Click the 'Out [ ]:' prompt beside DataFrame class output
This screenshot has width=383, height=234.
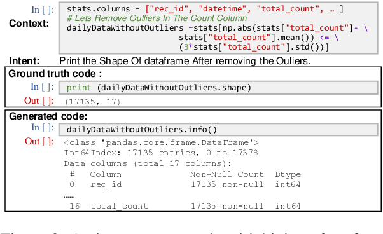point(39,142)
